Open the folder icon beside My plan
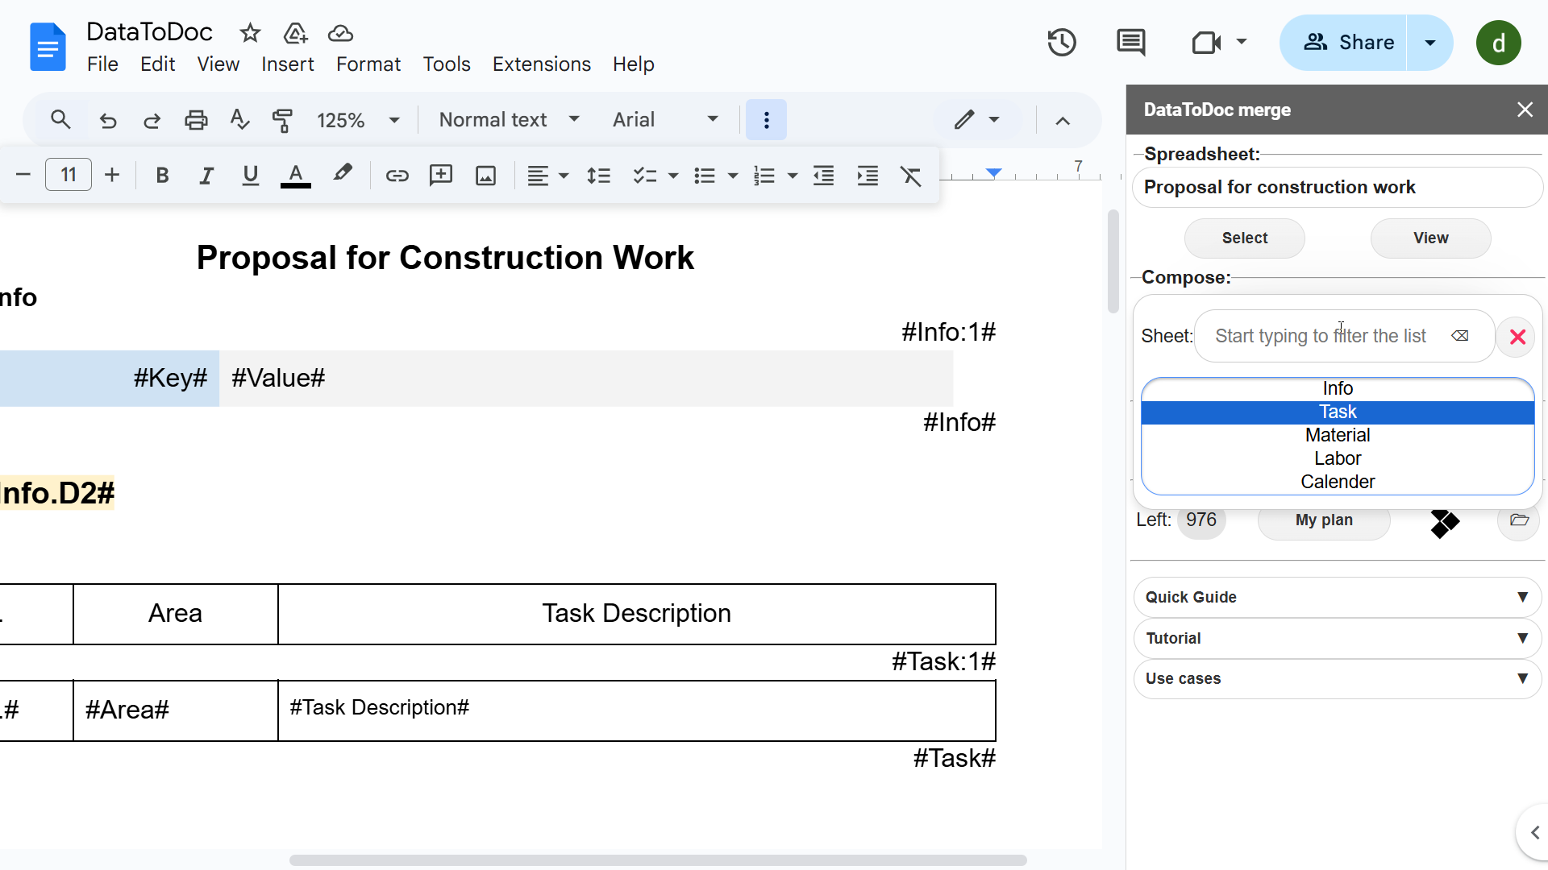Screen dimensions: 1548x870 point(1519,520)
